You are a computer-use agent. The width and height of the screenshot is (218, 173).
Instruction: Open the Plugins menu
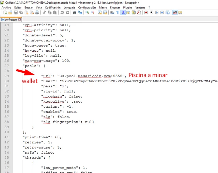[128, 7]
